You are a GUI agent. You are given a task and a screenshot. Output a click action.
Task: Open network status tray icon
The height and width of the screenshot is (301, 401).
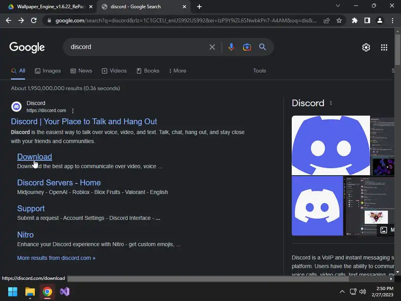pyautogui.click(x=353, y=292)
